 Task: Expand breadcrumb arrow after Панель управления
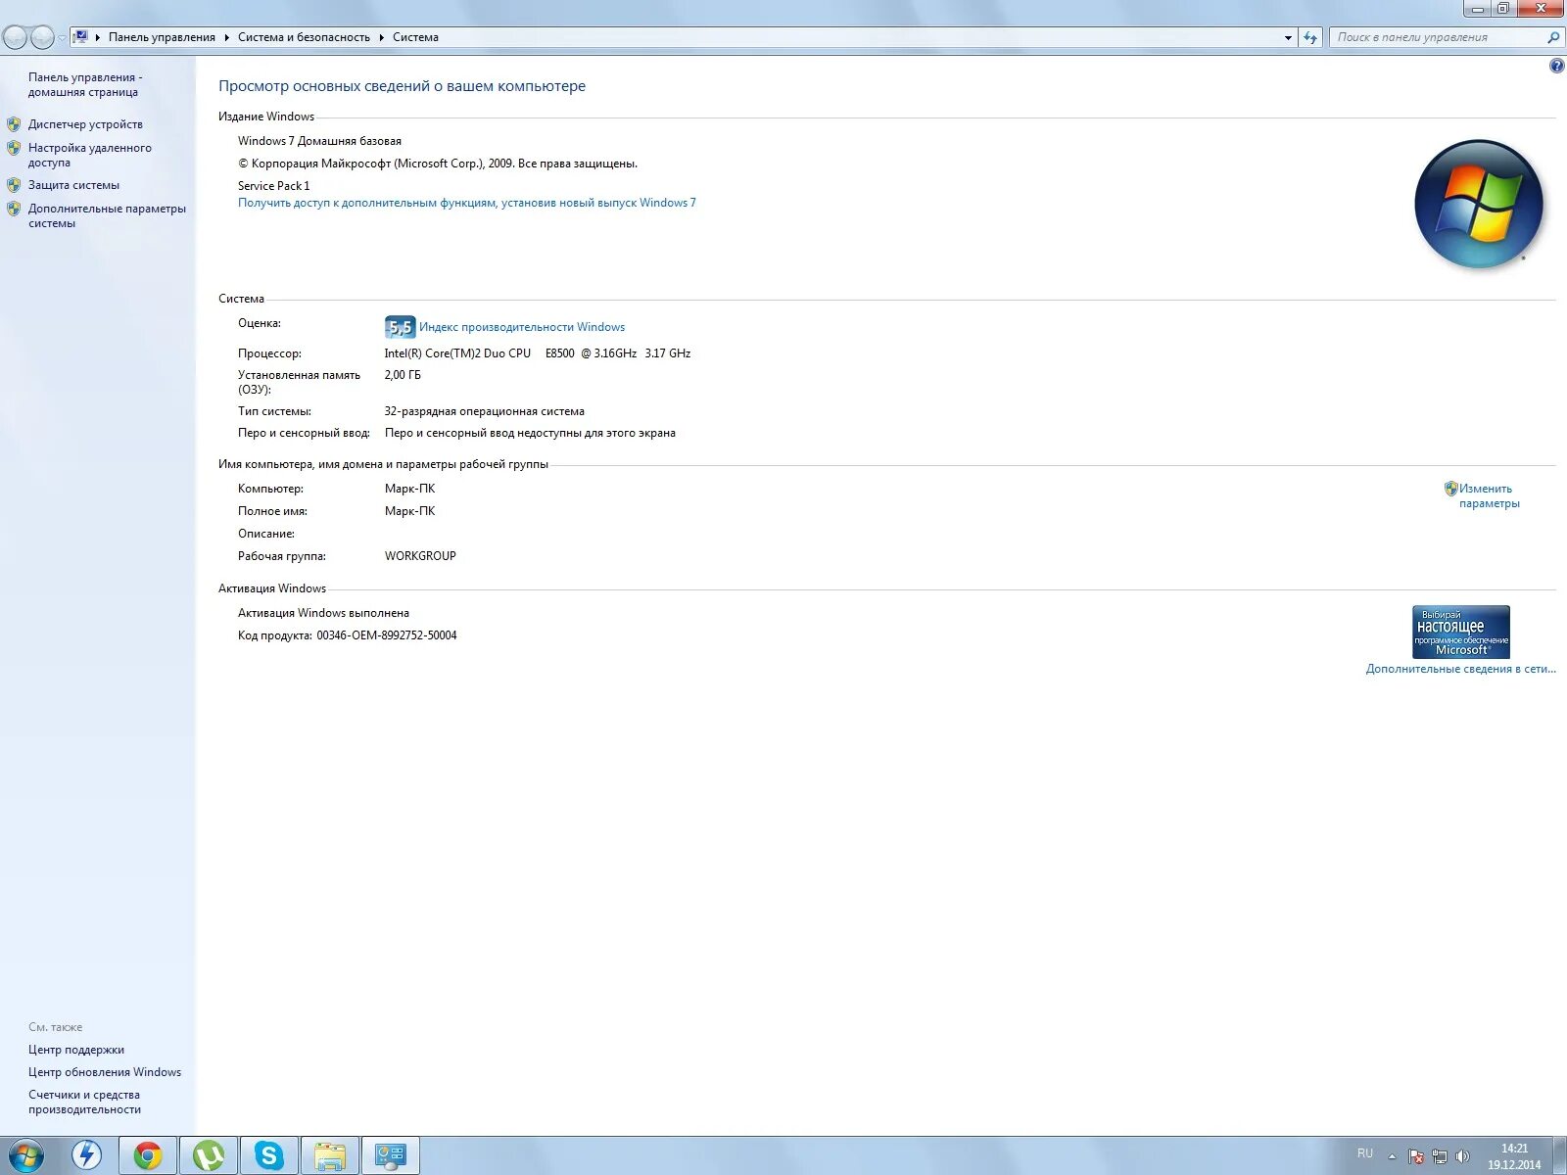click(x=226, y=37)
